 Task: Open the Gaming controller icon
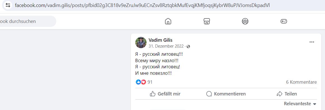(x=284, y=21)
